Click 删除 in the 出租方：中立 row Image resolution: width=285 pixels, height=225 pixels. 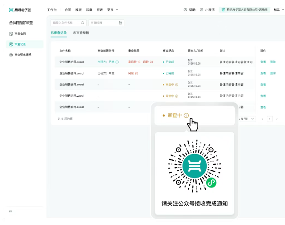click(273, 73)
